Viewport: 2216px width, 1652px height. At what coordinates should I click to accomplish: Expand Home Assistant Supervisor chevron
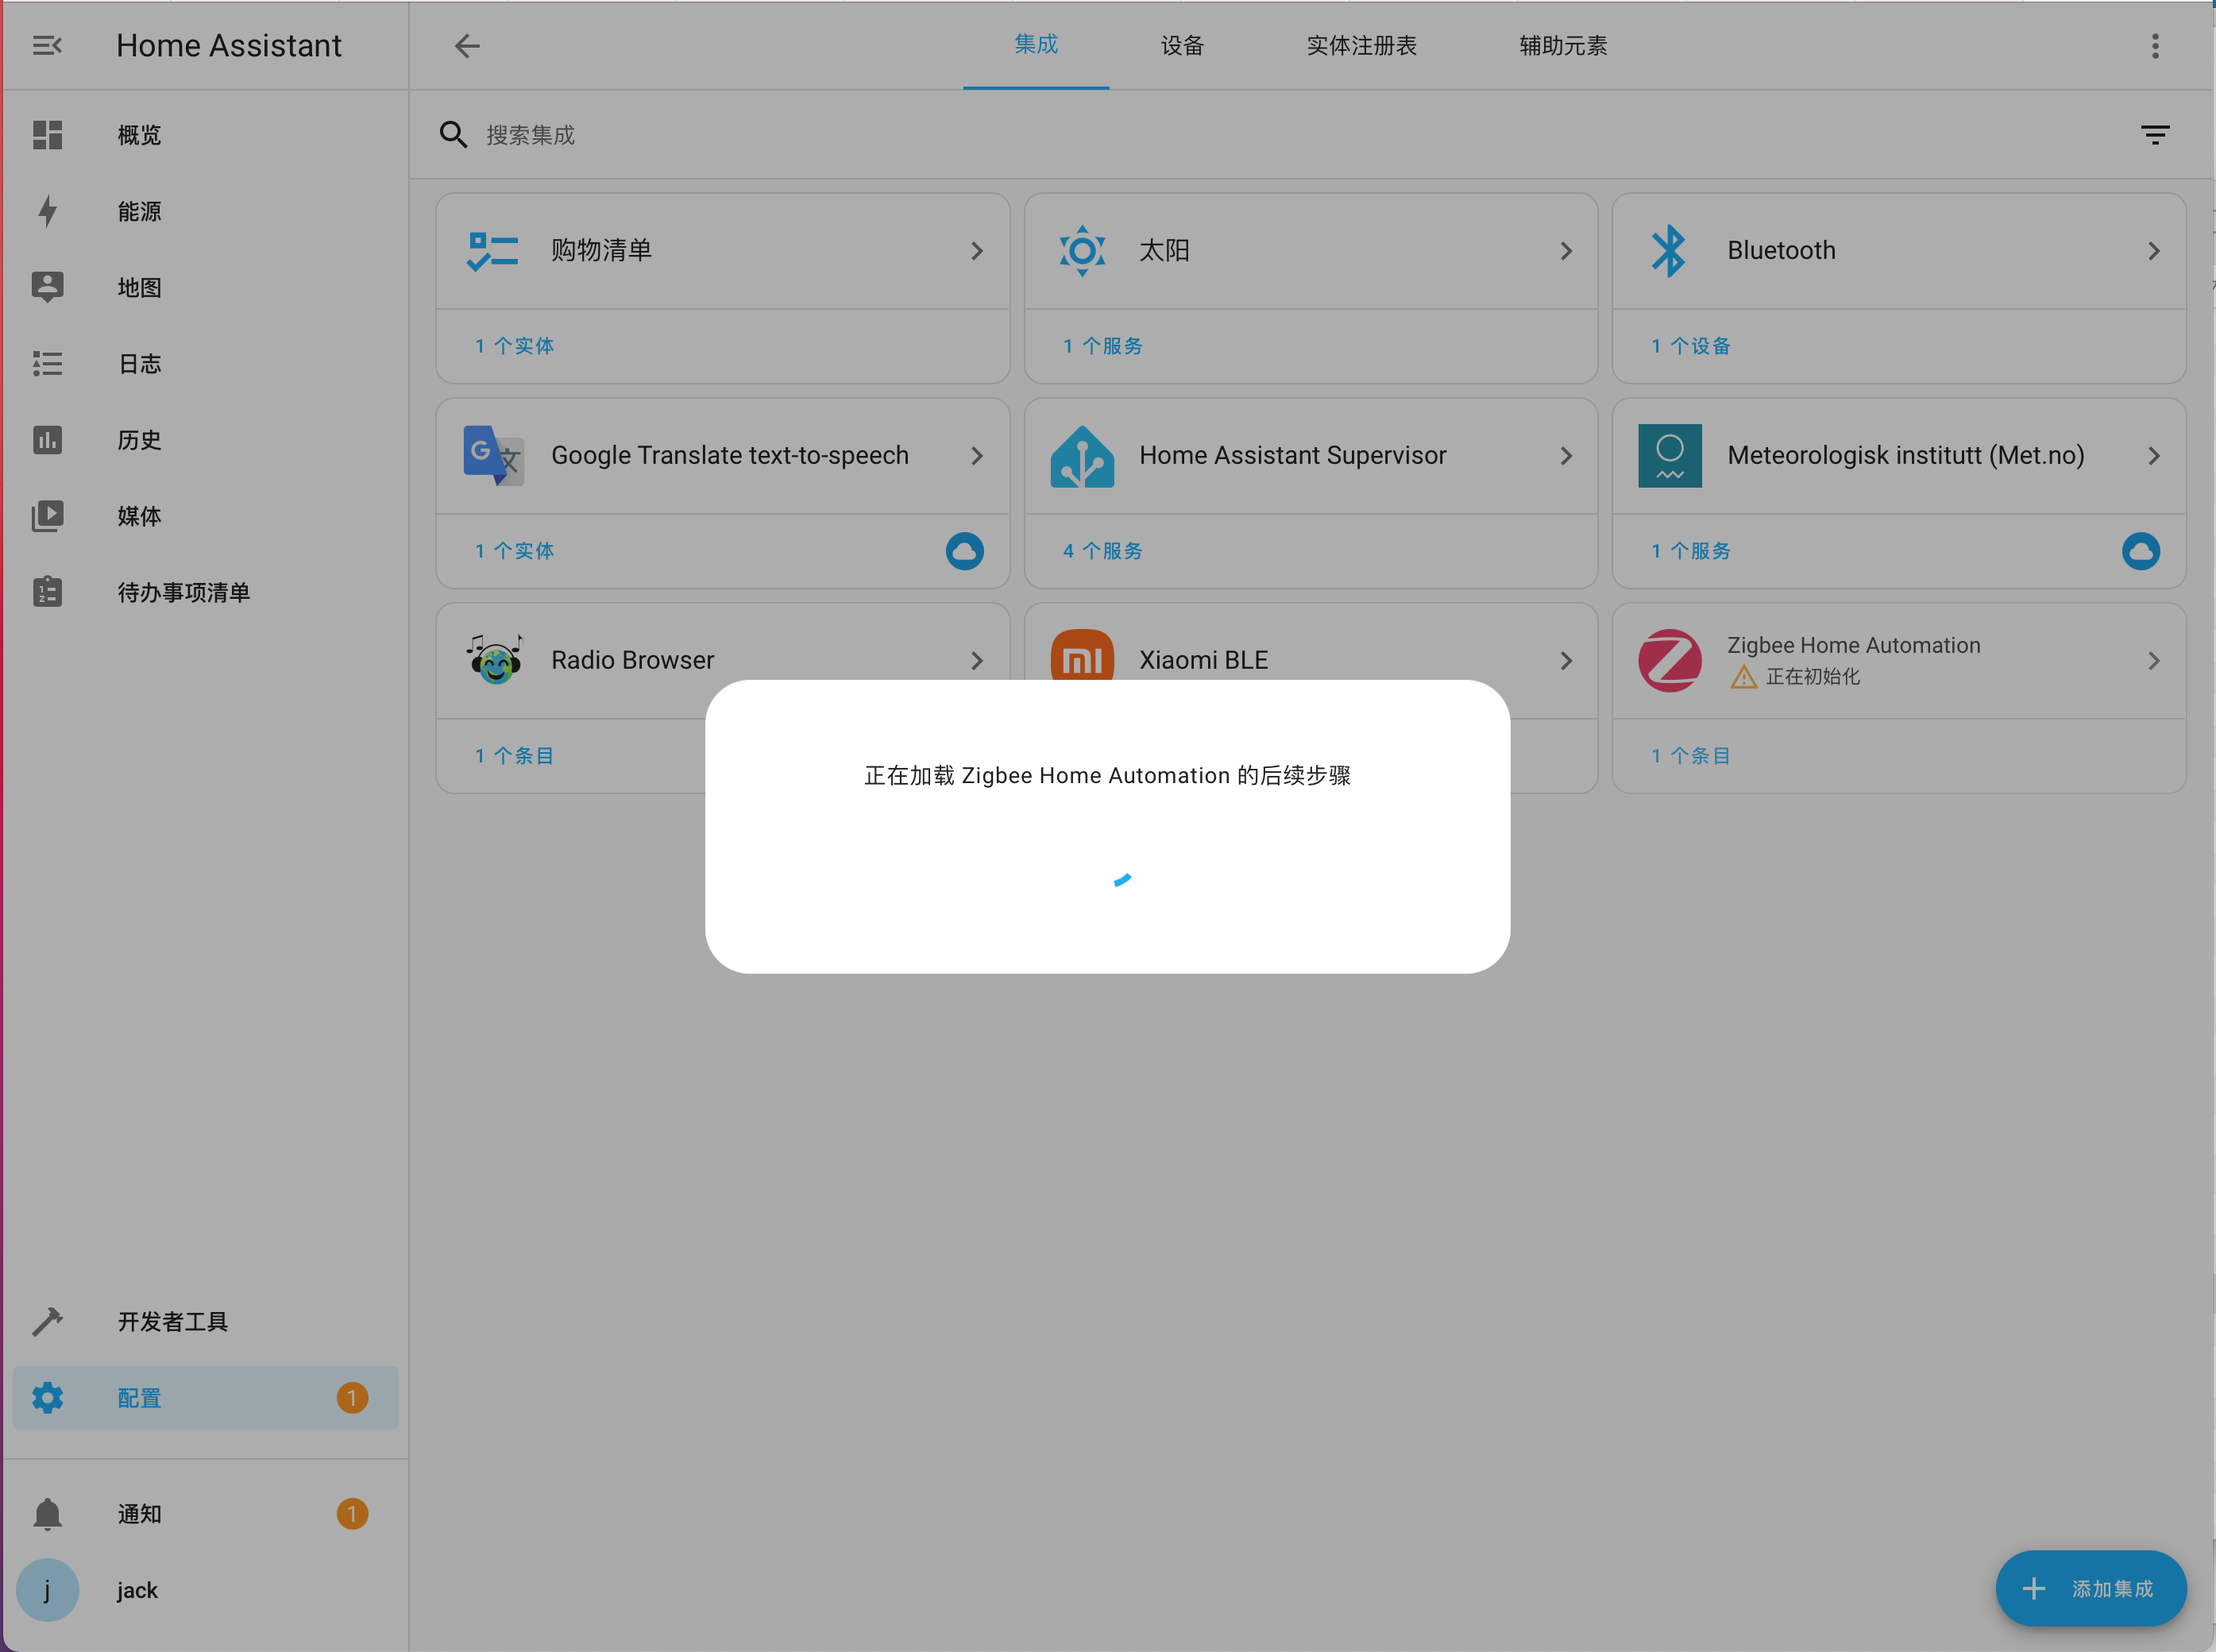pyautogui.click(x=1566, y=456)
